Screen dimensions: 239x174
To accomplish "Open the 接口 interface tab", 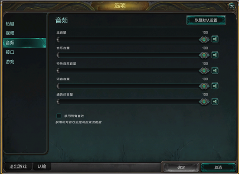I will click(x=10, y=52).
